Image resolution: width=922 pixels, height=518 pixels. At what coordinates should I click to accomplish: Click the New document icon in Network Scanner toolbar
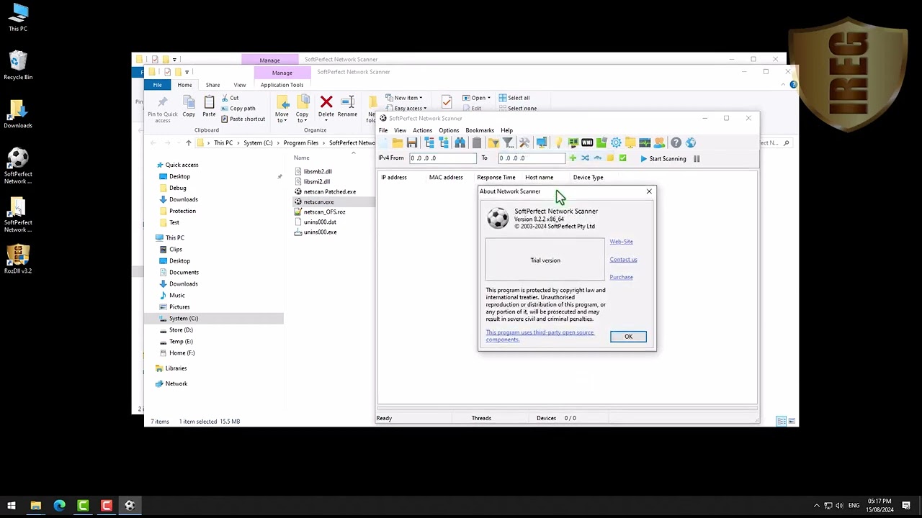tap(385, 142)
